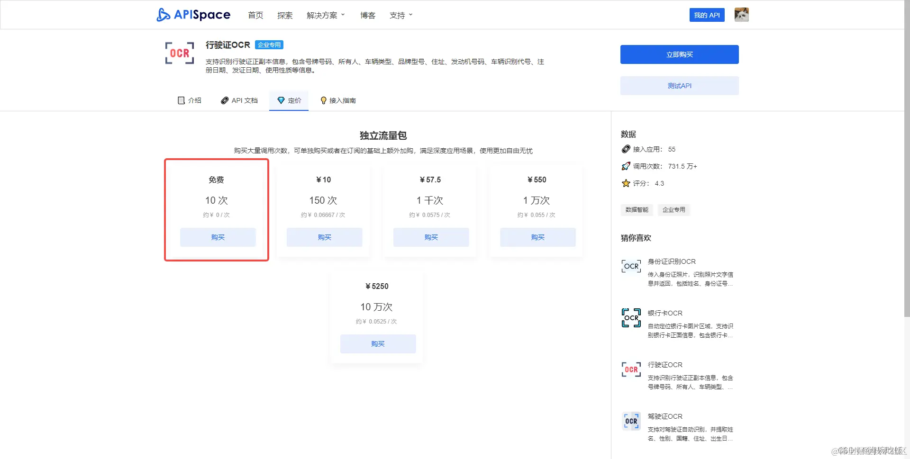Image resolution: width=910 pixels, height=459 pixels.
Task: Switch to the API 文档 tab
Action: click(x=239, y=100)
